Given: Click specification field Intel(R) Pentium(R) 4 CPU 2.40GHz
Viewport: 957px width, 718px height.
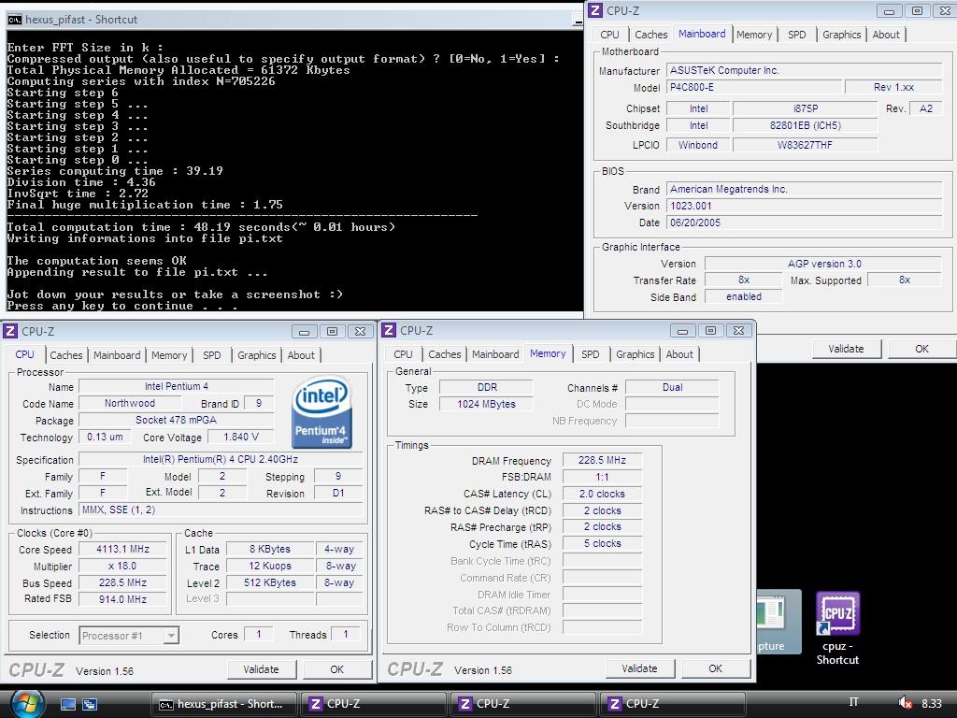Looking at the screenshot, I should click(221, 459).
